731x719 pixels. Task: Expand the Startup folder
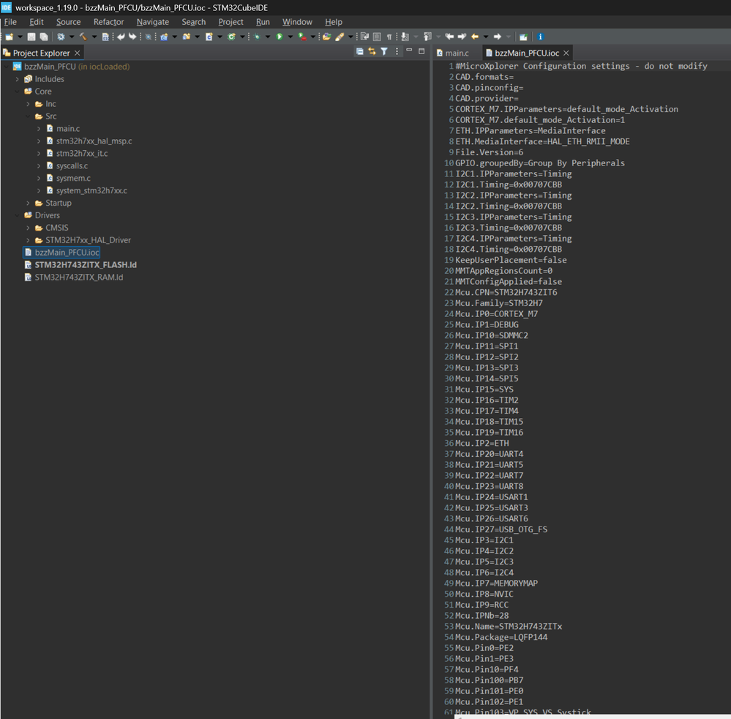(x=29, y=203)
